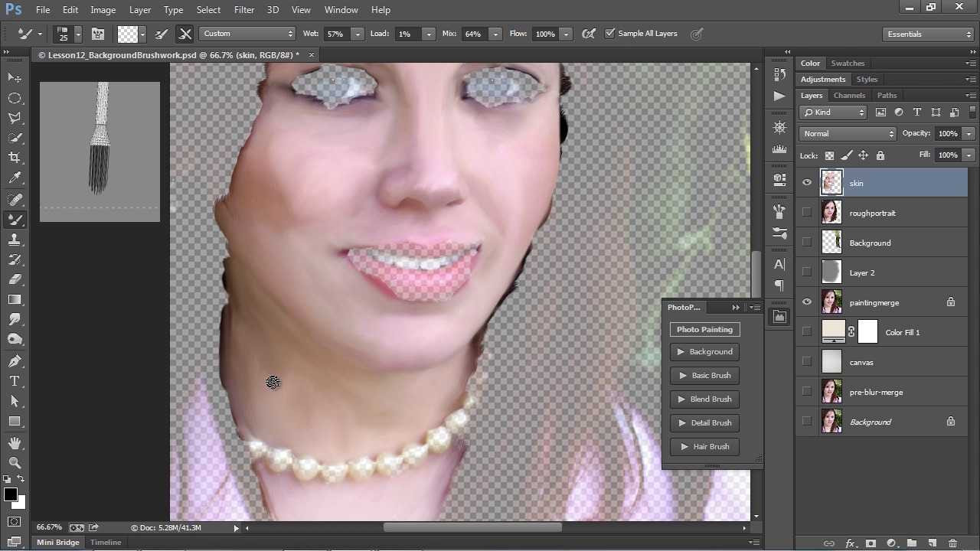Select the Zoom tool

point(15,463)
